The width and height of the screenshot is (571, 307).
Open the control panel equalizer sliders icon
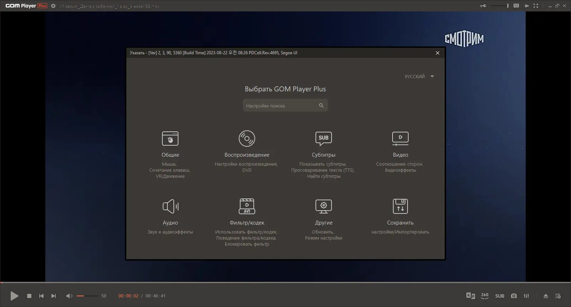pyautogui.click(x=526, y=296)
